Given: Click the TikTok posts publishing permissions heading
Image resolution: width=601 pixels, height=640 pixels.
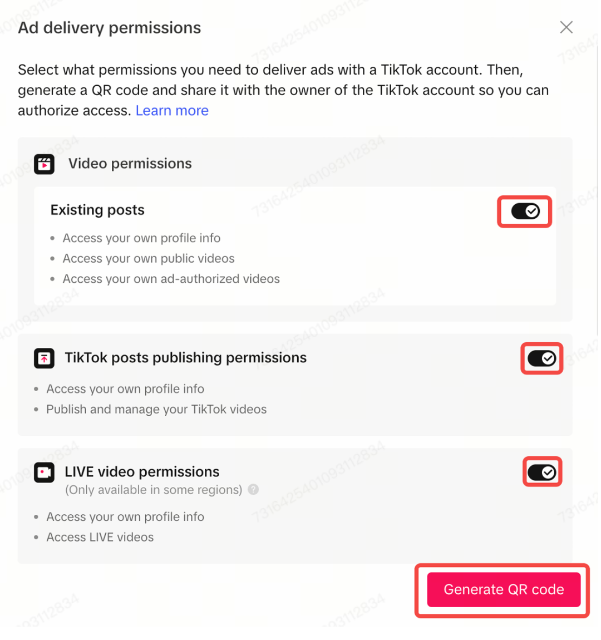Looking at the screenshot, I should 186,358.
